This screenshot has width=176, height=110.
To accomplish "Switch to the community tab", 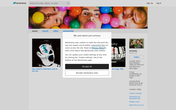I will [x=68, y=31].
